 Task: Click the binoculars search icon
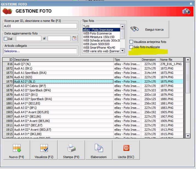tap(135, 29)
